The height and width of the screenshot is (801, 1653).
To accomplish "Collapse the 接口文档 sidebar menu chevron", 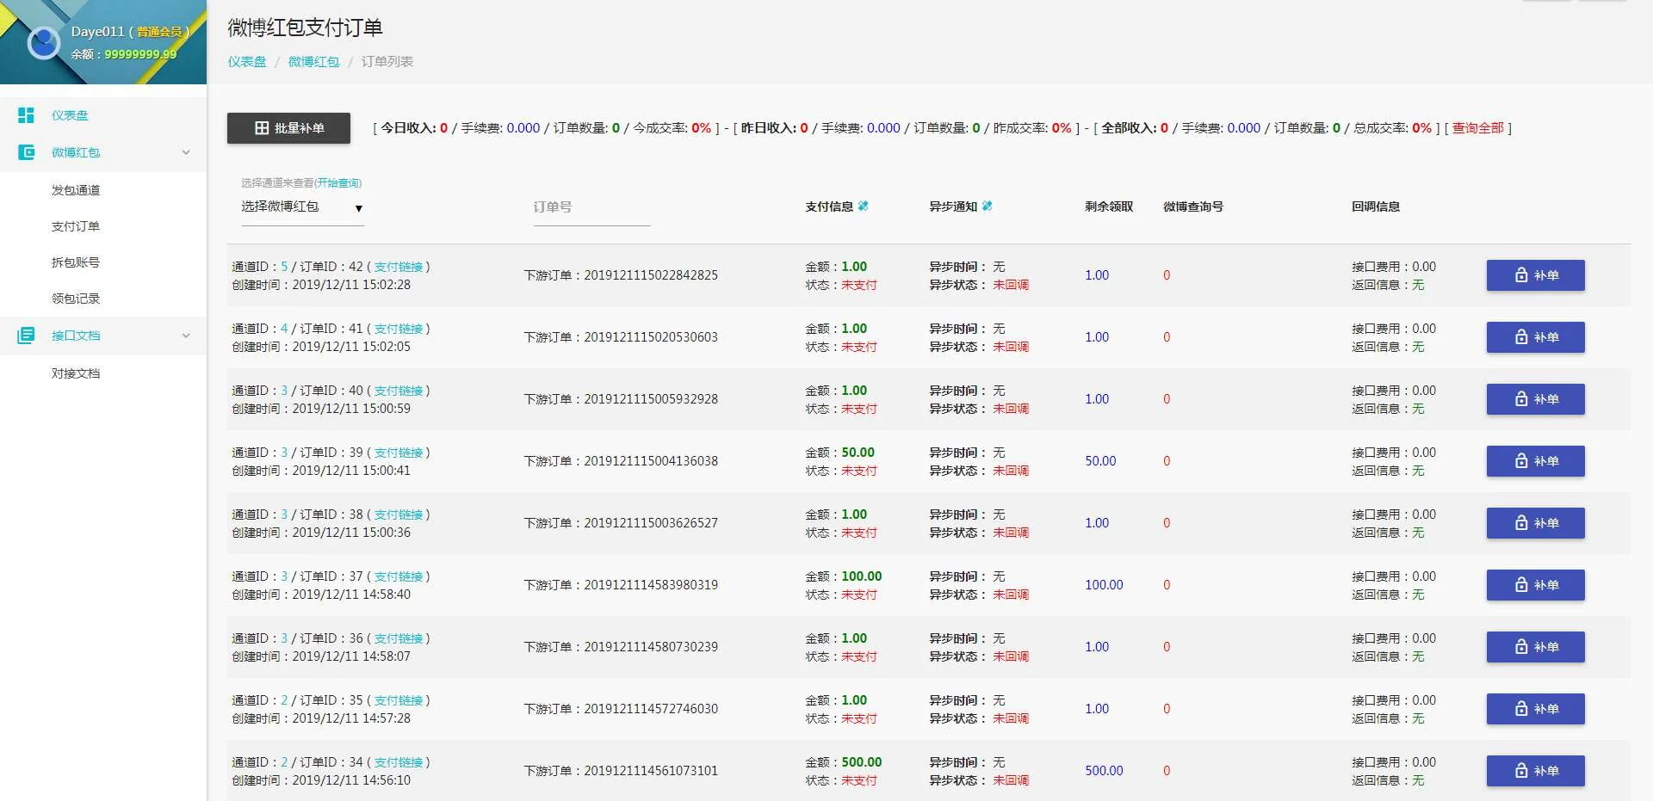I will click(x=186, y=336).
